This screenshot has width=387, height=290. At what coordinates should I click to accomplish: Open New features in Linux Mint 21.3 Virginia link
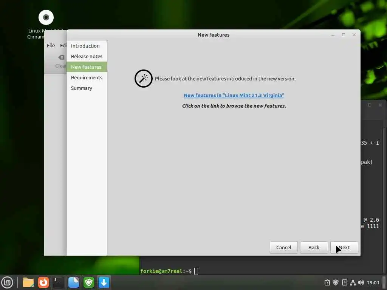pos(234,95)
